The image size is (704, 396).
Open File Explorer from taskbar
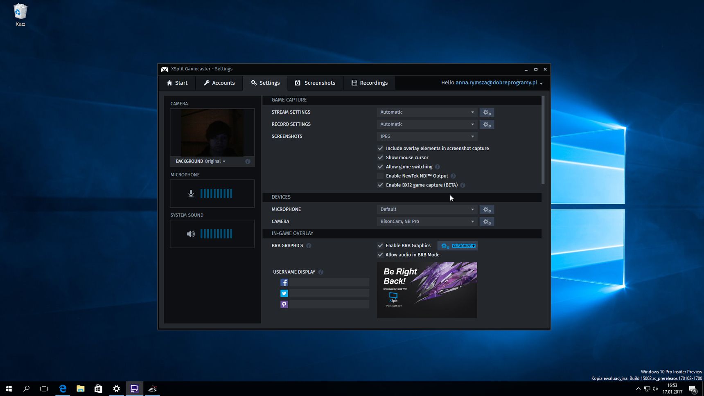pos(81,389)
